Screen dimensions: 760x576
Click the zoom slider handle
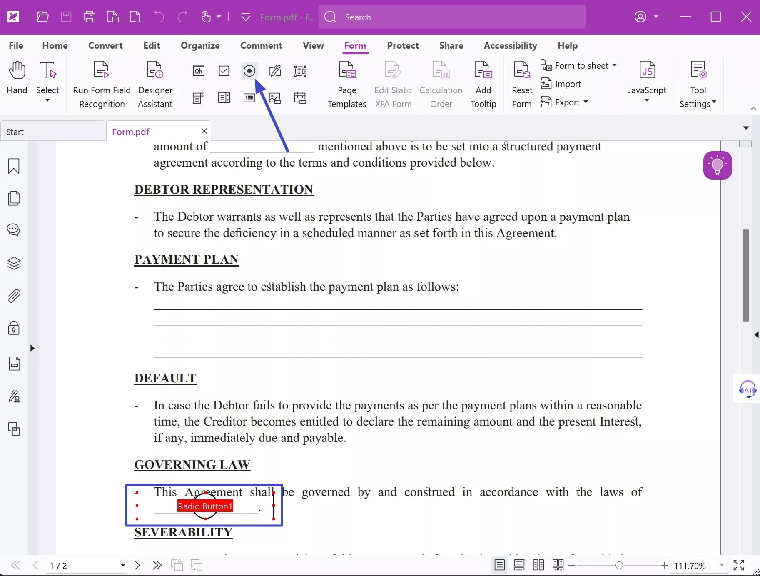619,565
